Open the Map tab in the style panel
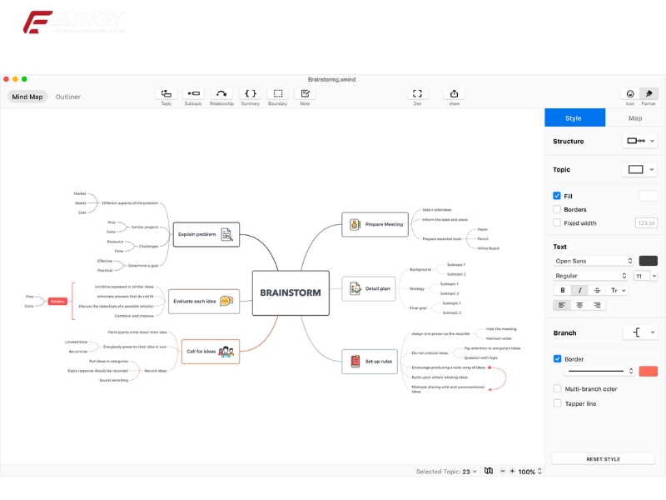The width and height of the screenshot is (666, 500). click(x=635, y=117)
